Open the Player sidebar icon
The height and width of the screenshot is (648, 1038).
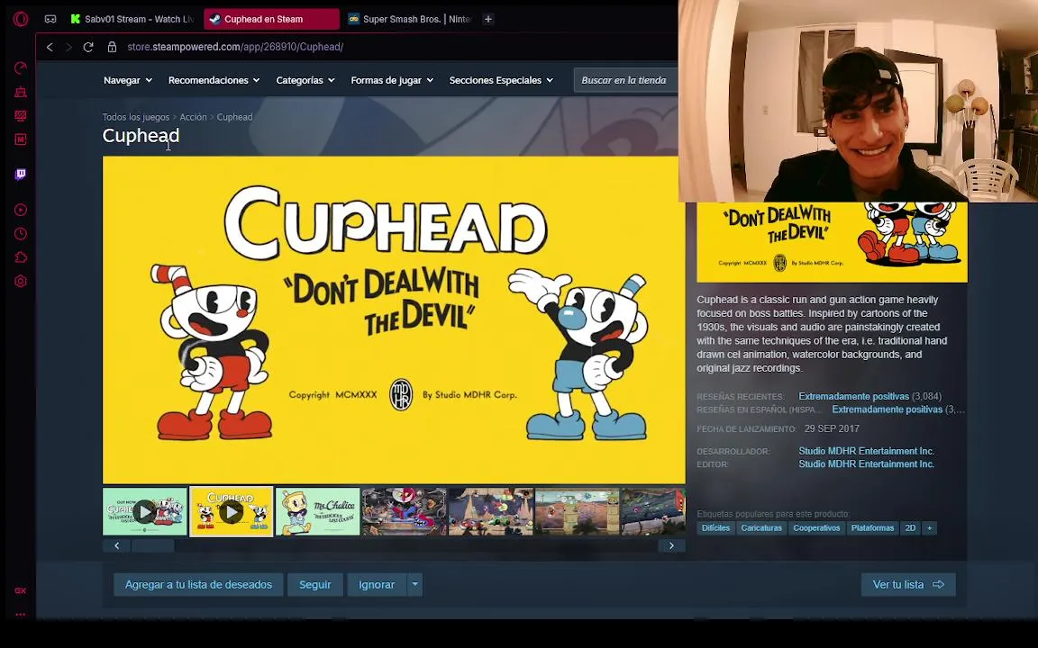pos(21,211)
